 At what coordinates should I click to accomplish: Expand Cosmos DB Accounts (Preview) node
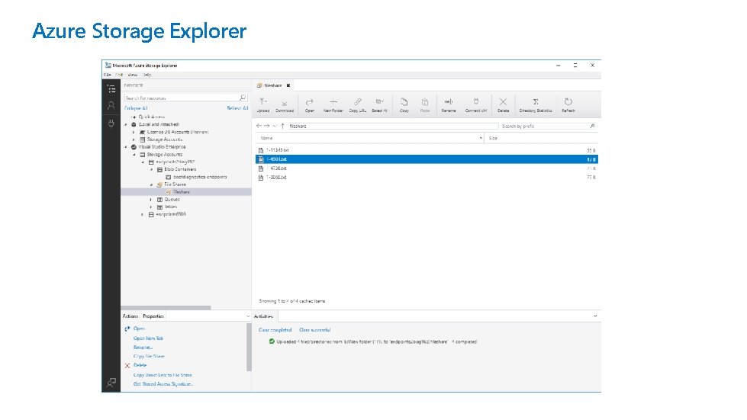134,132
